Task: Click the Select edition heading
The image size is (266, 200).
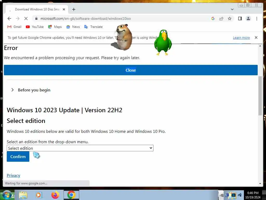Action: pyautogui.click(x=26, y=121)
